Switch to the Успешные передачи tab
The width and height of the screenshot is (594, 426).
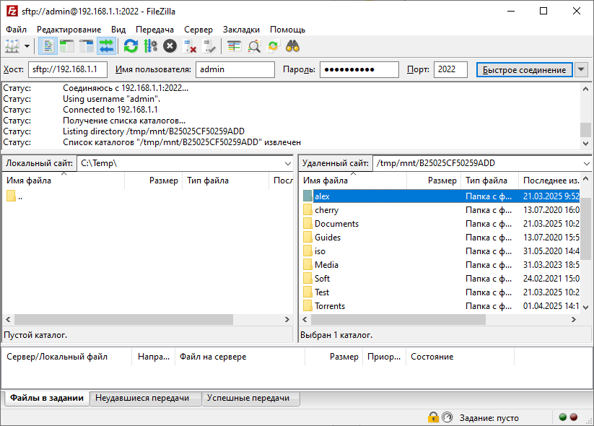point(248,398)
